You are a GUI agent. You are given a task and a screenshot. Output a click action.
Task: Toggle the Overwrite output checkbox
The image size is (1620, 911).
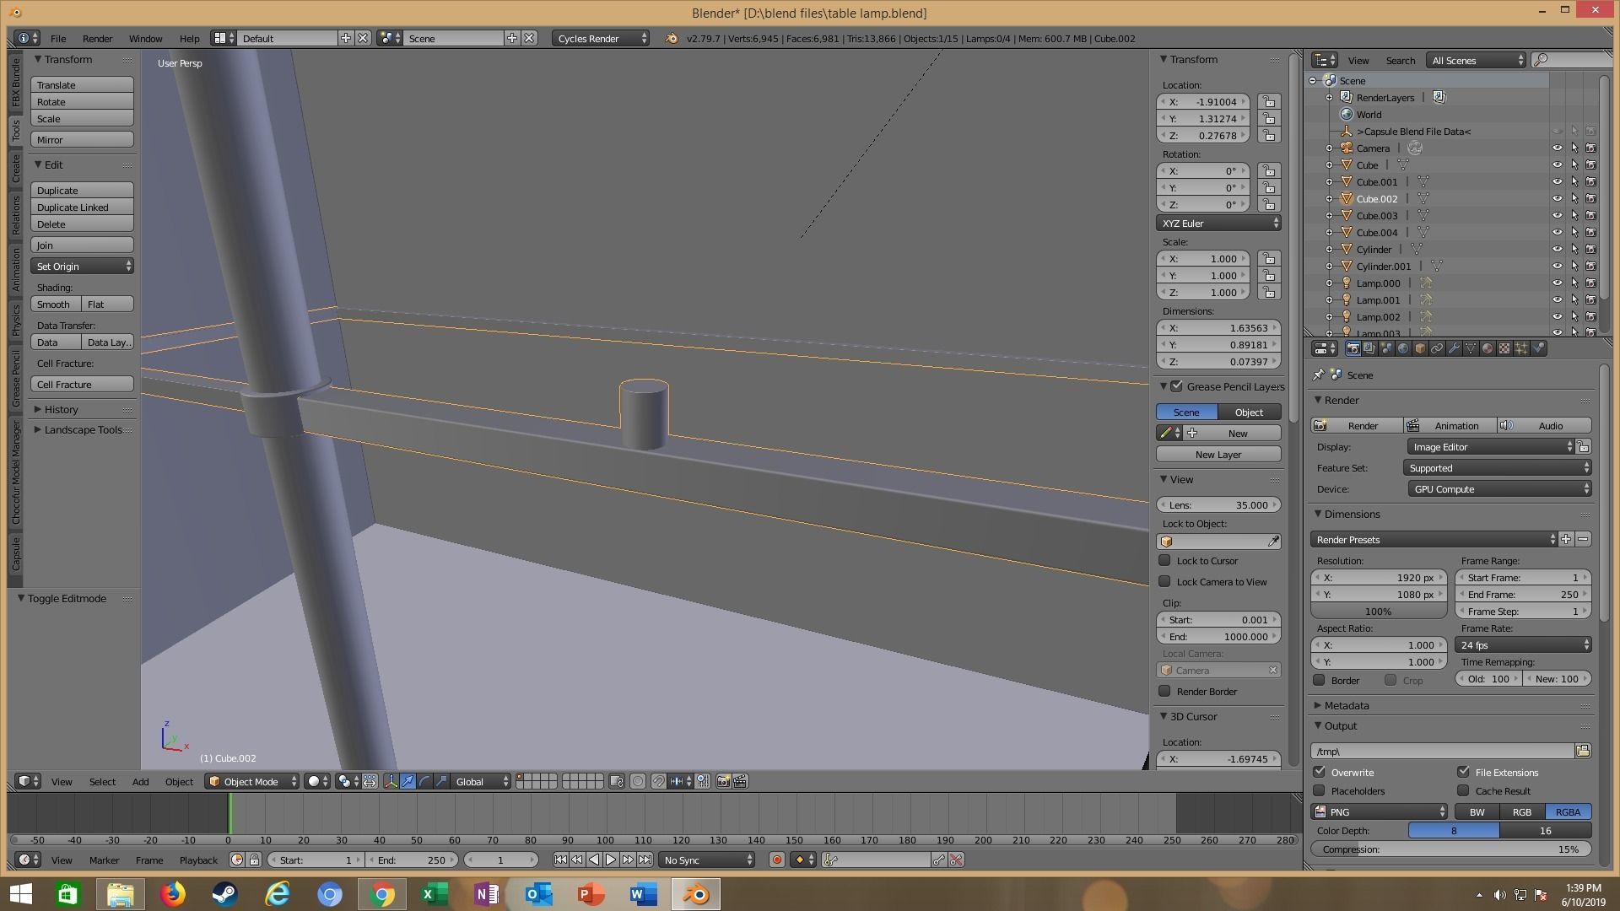click(x=1320, y=772)
